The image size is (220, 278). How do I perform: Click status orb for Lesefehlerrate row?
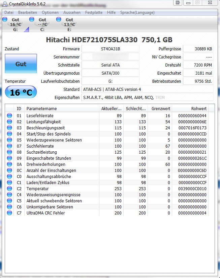tap(9, 116)
